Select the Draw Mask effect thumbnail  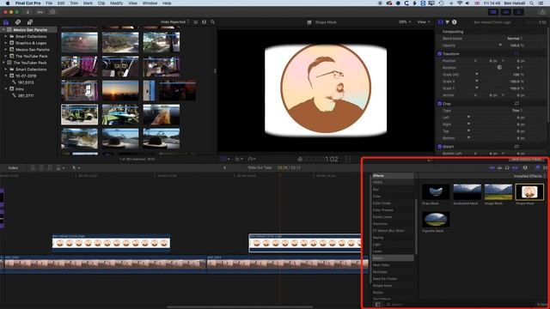pyautogui.click(x=436, y=192)
